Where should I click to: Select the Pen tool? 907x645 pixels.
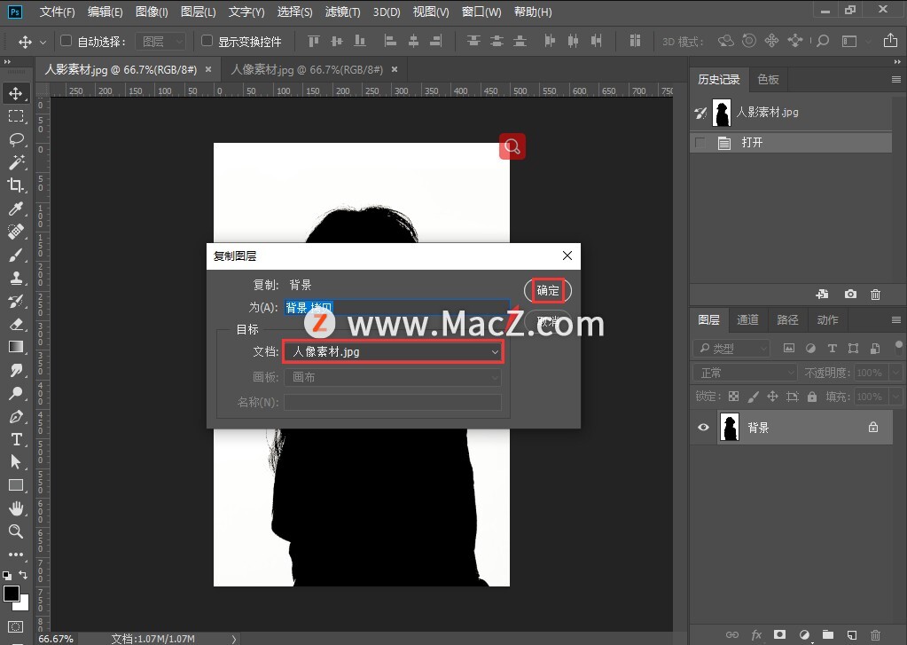(x=16, y=416)
